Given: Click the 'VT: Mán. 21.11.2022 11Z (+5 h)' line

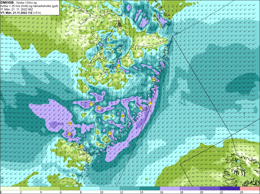Looking at the screenshot, I should tap(21, 12).
